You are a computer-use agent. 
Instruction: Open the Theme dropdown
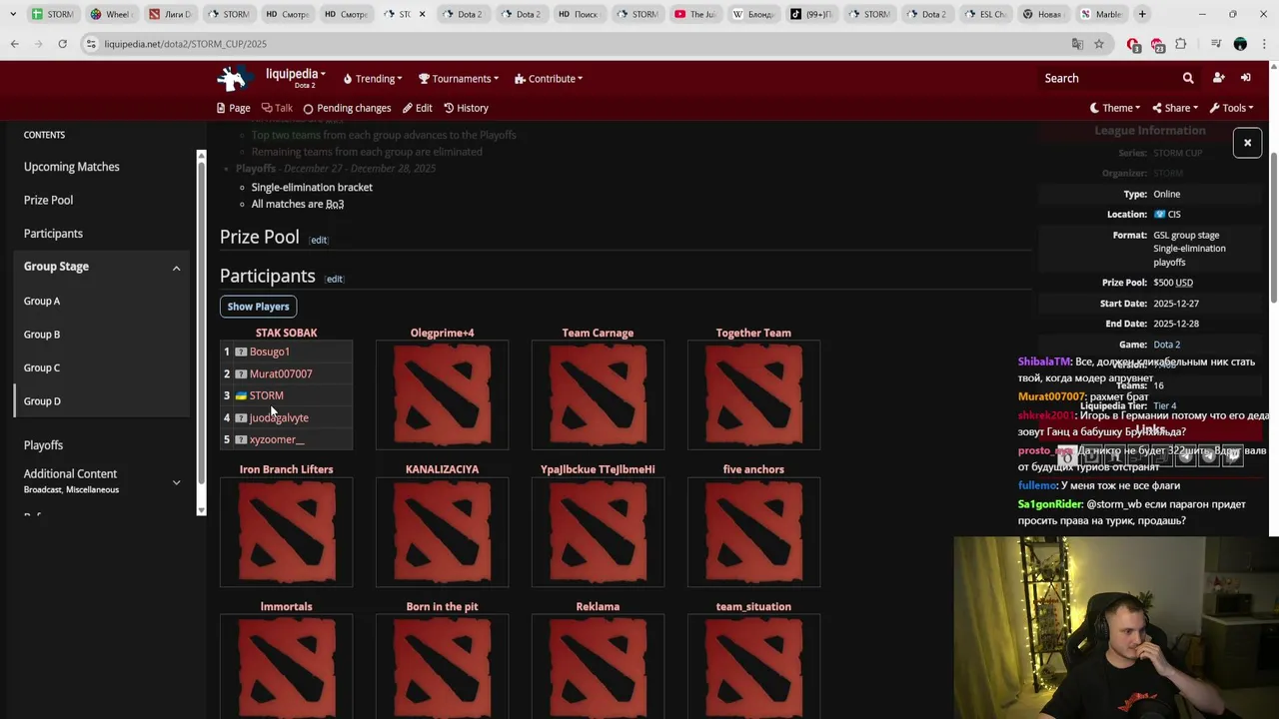(x=1115, y=108)
